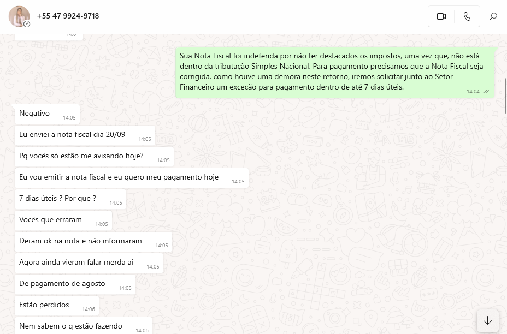Screen dimensions: 507x334
Task: Select 'Deram ok na nota e não informaram' message
Action: (x=93, y=242)
